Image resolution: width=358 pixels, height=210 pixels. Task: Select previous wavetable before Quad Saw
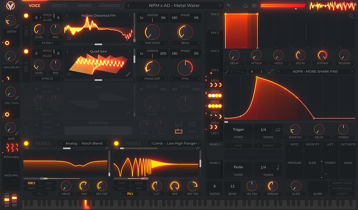click(67, 51)
